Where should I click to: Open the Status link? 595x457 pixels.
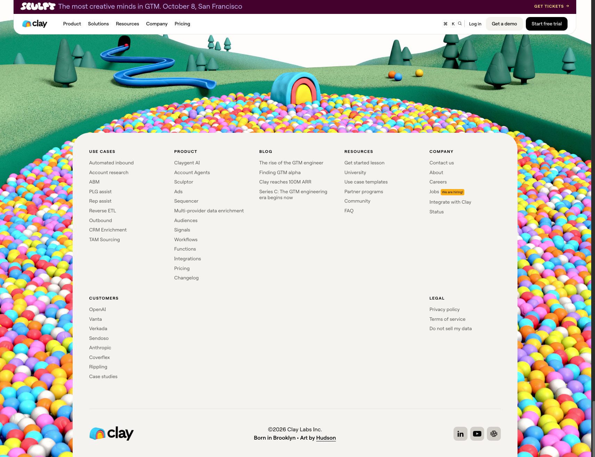pyautogui.click(x=437, y=212)
